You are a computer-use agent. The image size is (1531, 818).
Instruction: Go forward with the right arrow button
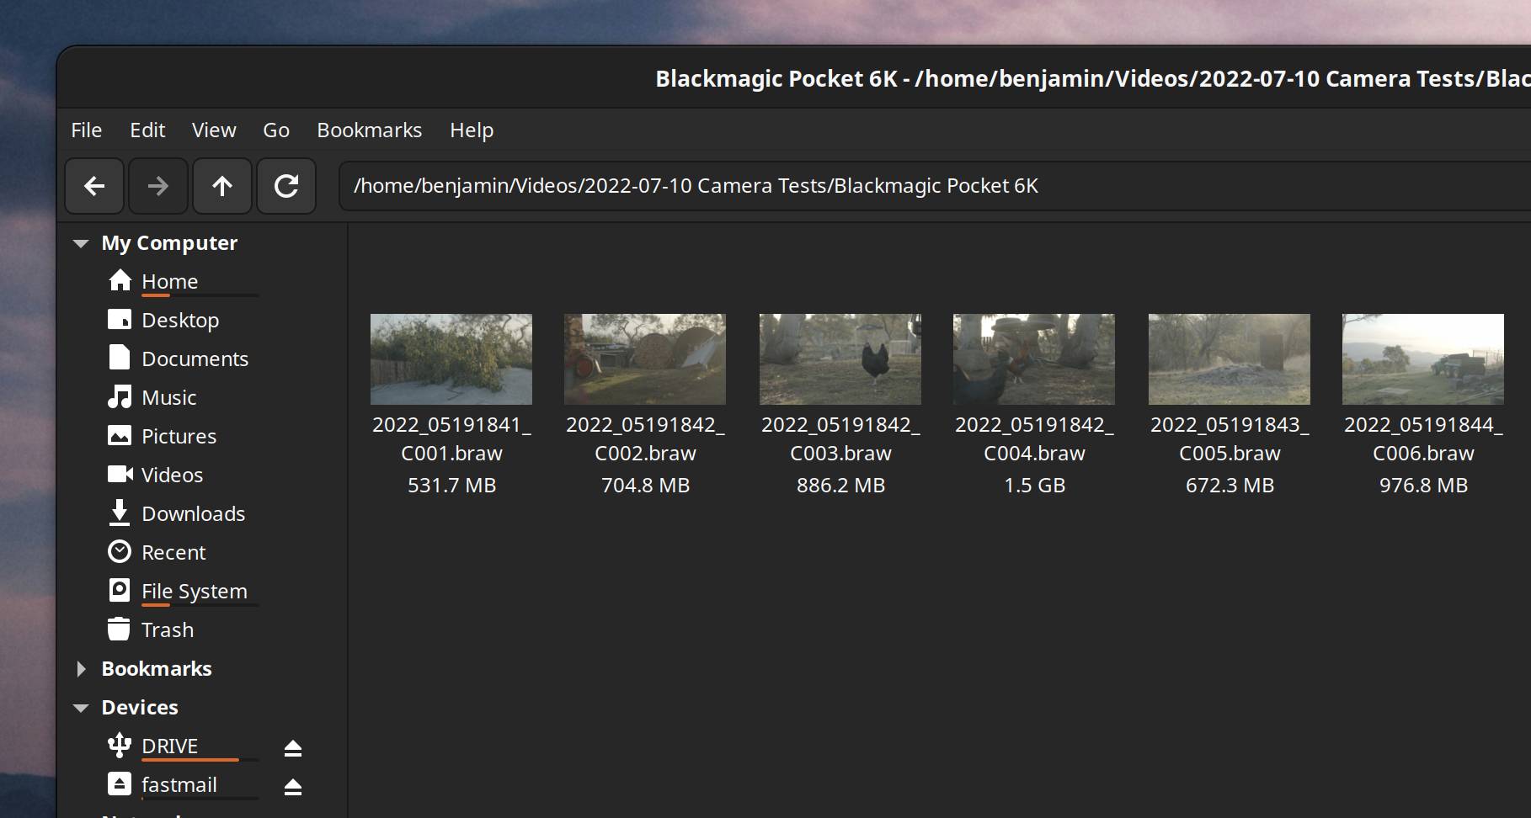tap(158, 186)
